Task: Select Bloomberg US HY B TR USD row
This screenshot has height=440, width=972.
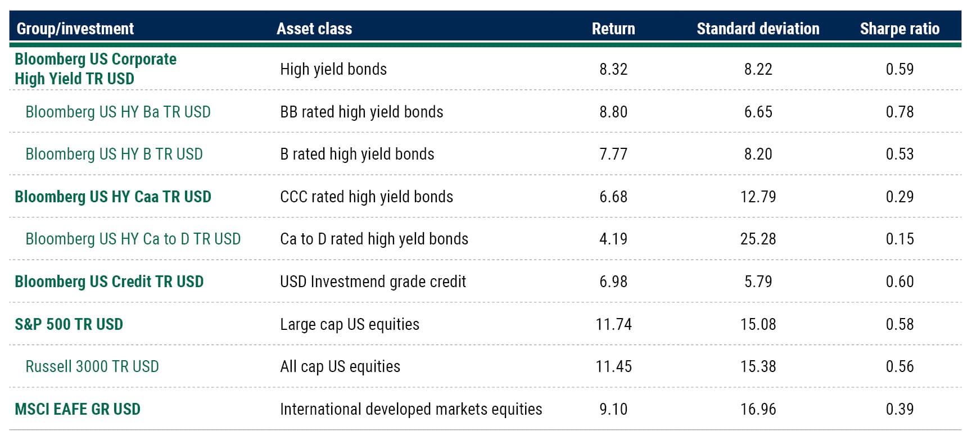Action: 114,154
